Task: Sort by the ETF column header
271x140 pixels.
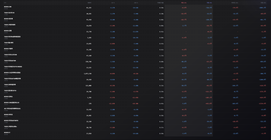Action: click(5, 2)
